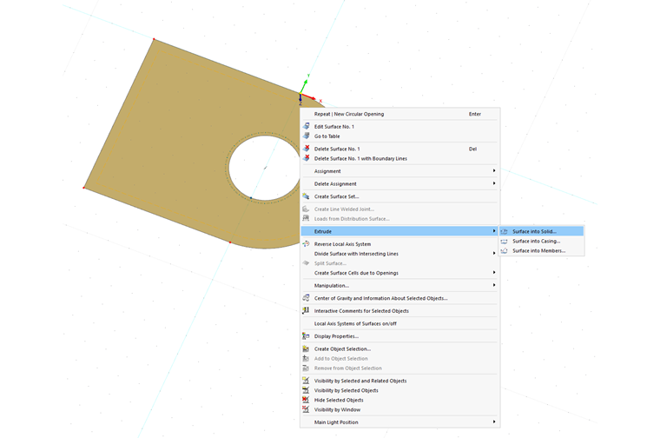
Task: Click the red X axis arrow
Action: click(308, 96)
